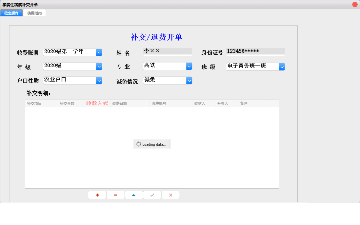Open the 收费账期 dropdown
Viewport: 360px width, 225px height.
[99, 52]
